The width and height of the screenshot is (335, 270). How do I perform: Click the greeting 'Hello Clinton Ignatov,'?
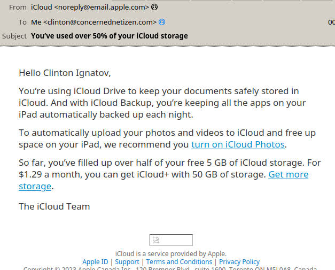click(x=65, y=73)
